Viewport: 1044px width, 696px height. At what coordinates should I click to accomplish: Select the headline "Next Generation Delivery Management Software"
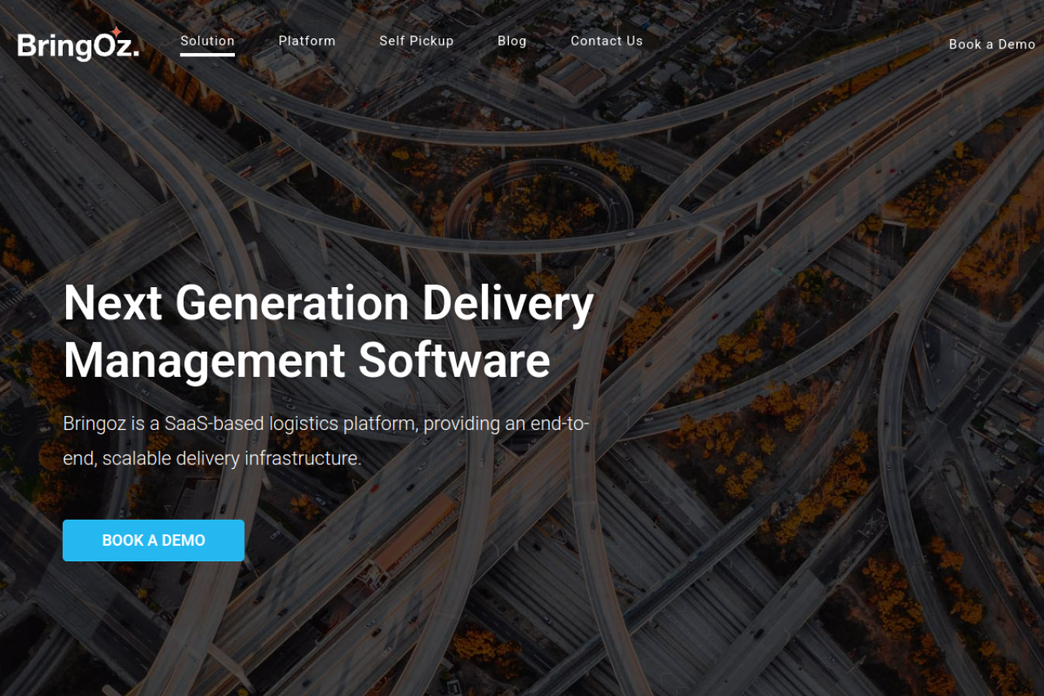pos(329,332)
